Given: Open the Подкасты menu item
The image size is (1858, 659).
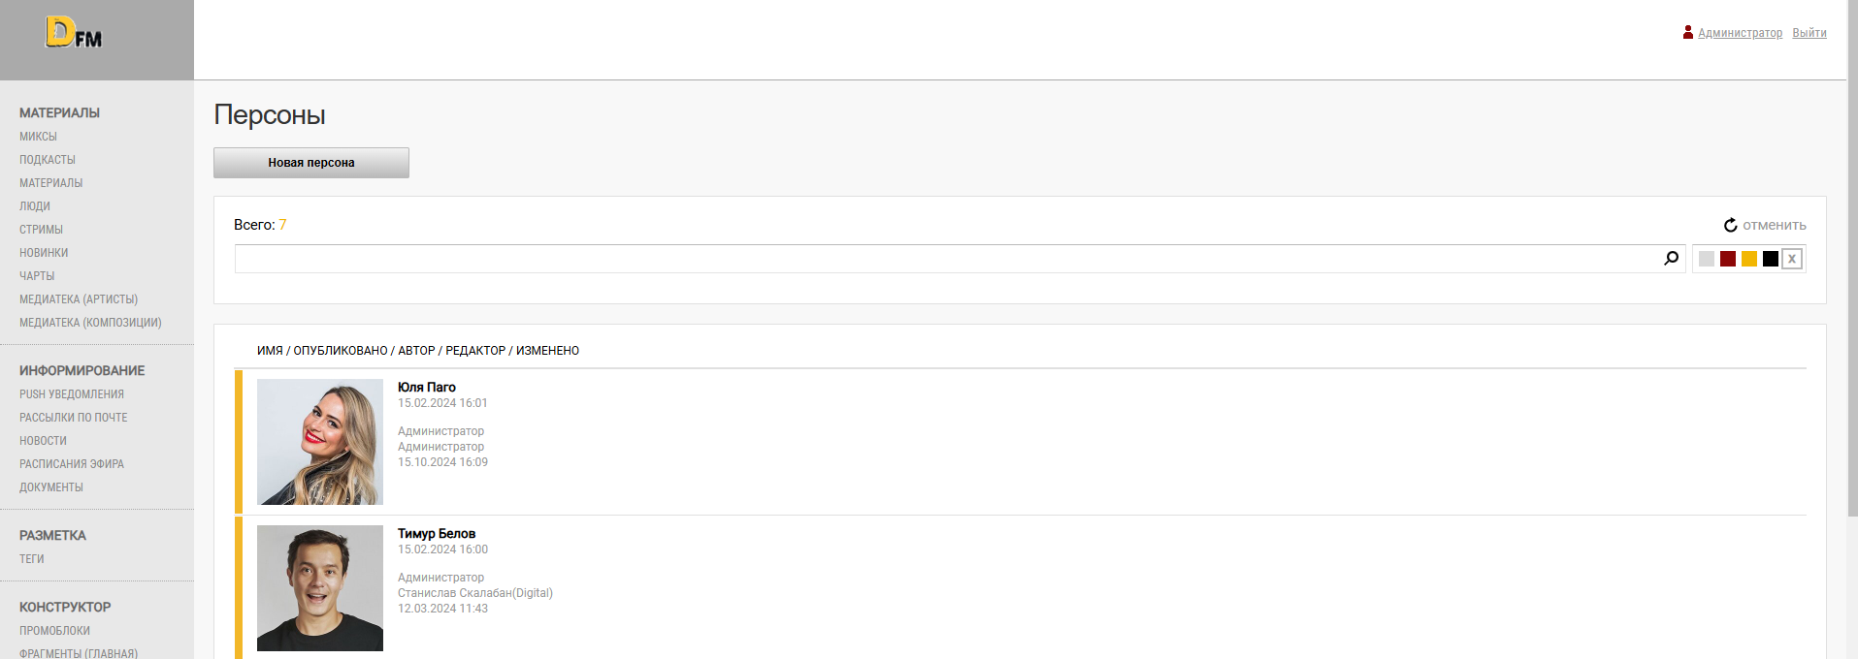Looking at the screenshot, I should click(48, 160).
